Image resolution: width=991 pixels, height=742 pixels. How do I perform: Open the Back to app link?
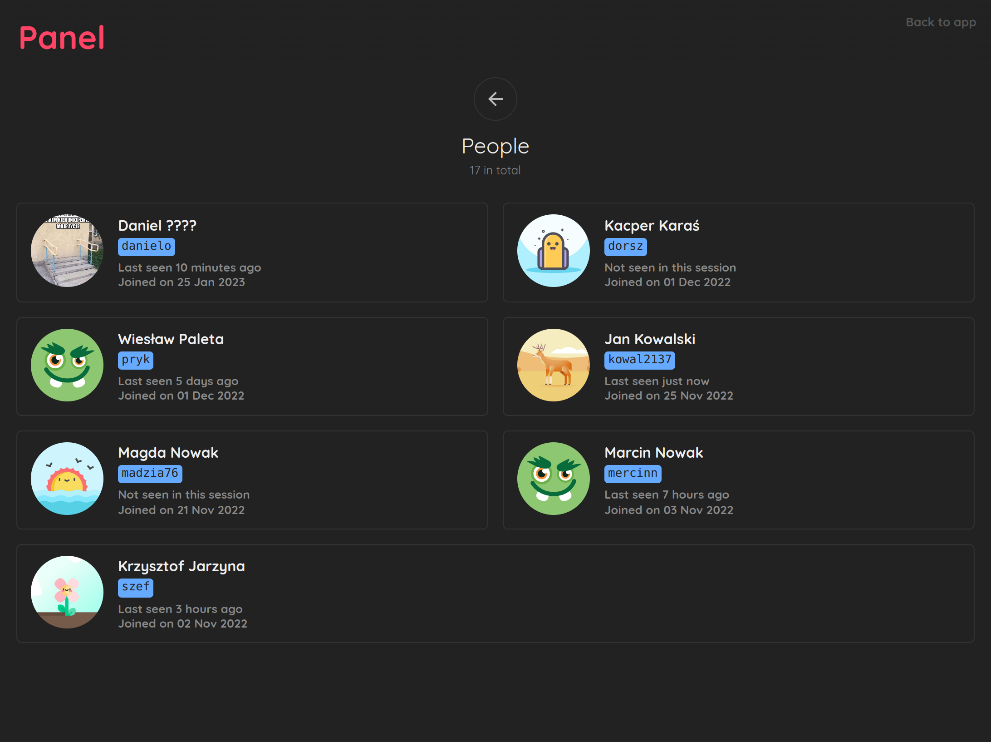pyautogui.click(x=941, y=22)
